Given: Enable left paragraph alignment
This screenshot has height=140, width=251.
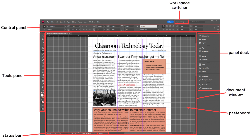Looking at the screenshot, I should tap(163, 26).
